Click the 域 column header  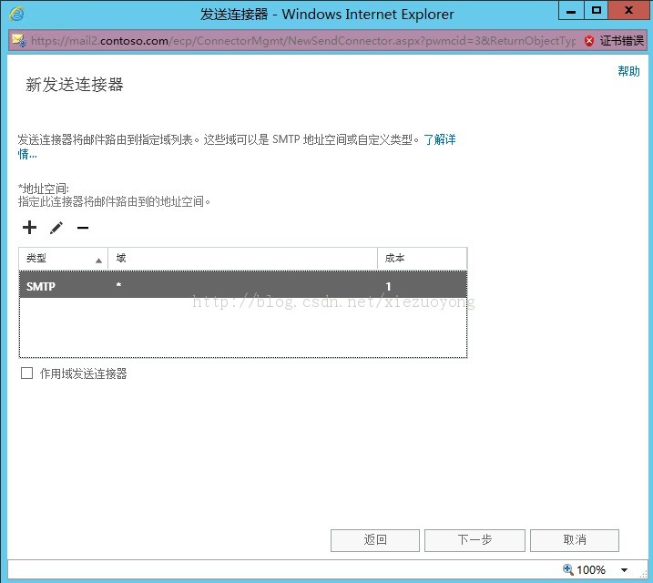pyautogui.click(x=242, y=259)
